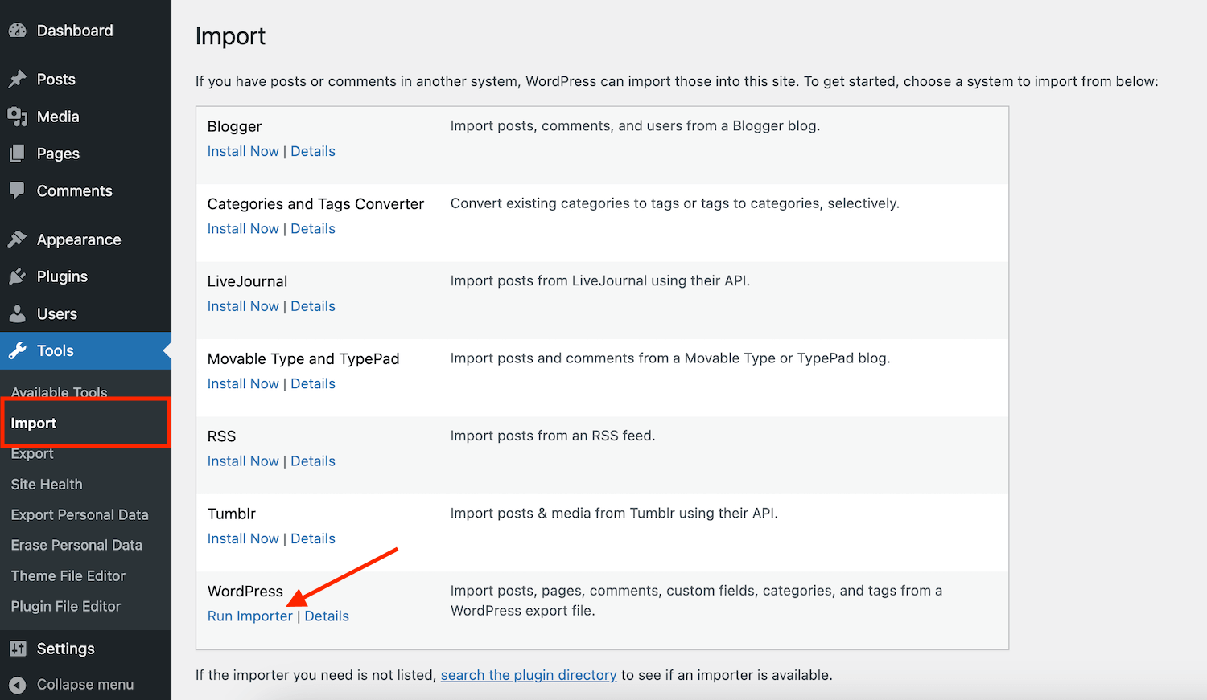The width and height of the screenshot is (1207, 700).
Task: Open Available Tools submenu item
Action: (x=59, y=392)
